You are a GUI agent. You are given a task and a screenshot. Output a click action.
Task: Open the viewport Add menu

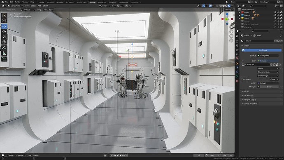click(x=39, y=6)
